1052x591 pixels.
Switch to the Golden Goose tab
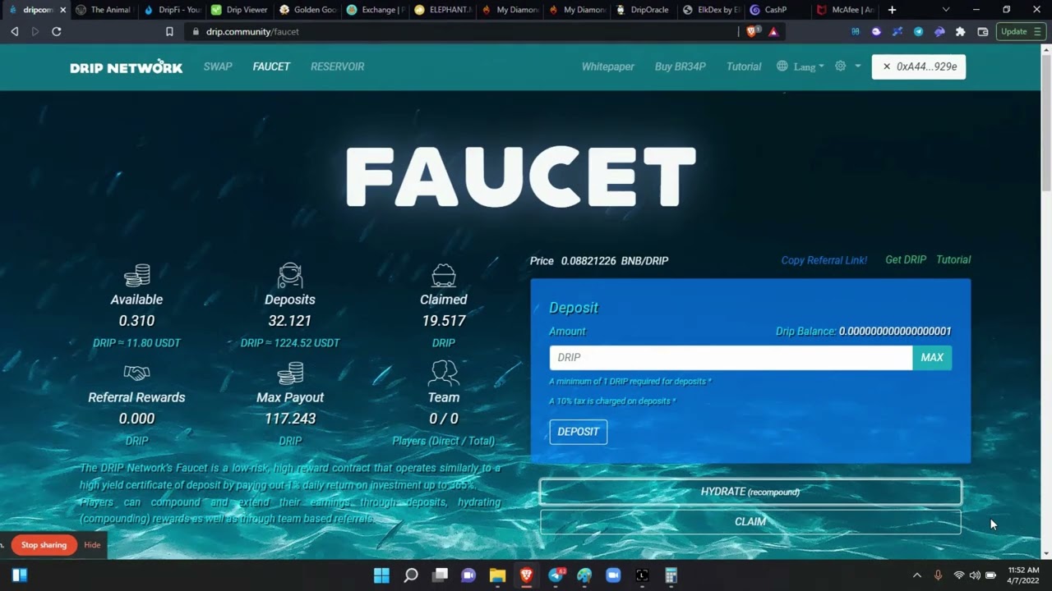click(306, 10)
